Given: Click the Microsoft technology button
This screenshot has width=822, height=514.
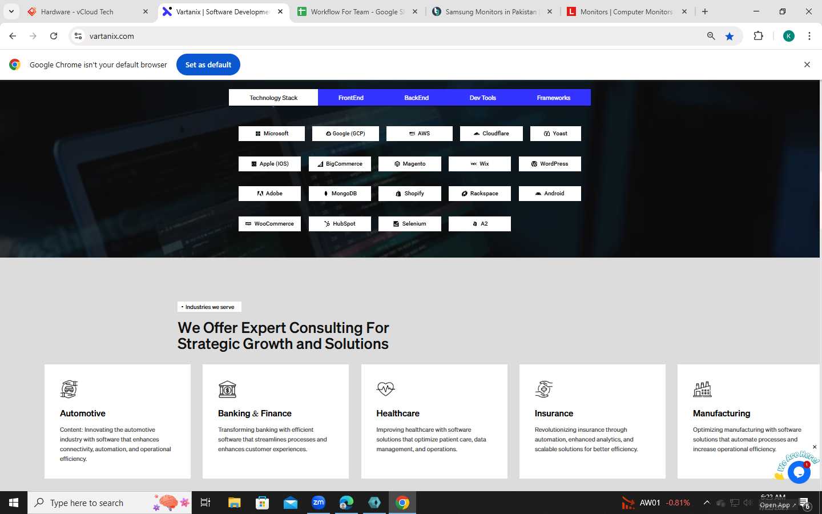Looking at the screenshot, I should tap(272, 134).
